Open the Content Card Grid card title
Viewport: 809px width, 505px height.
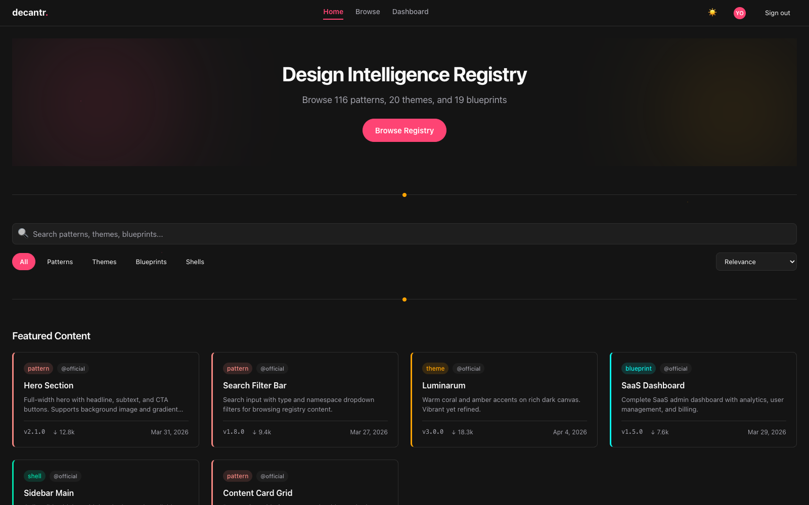coord(258,493)
